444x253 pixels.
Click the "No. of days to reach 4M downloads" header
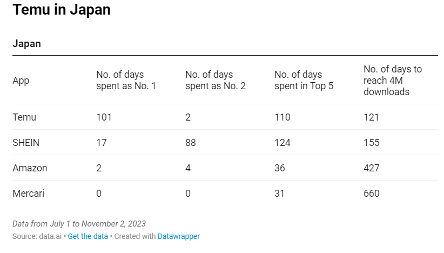[x=393, y=80]
